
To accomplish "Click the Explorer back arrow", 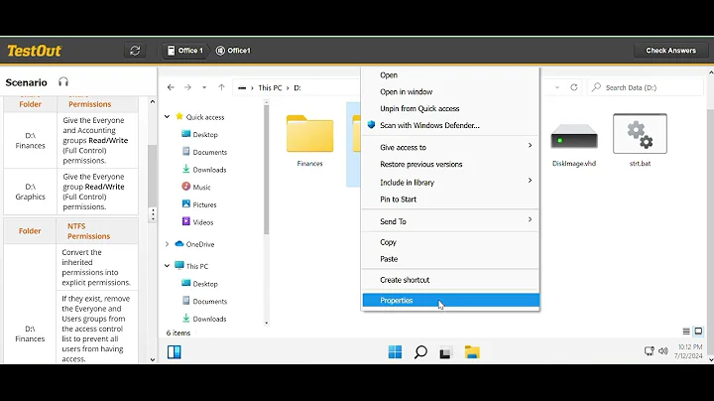I will point(171,87).
